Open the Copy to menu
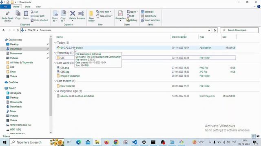The image size is (261, 146). (x=63, y=16)
